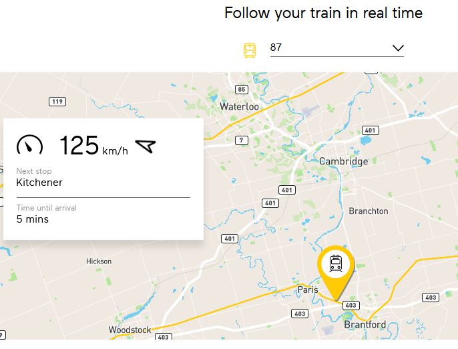This screenshot has height=349, width=458.
Task: Open the train number 87 dropdown
Action: (336, 47)
